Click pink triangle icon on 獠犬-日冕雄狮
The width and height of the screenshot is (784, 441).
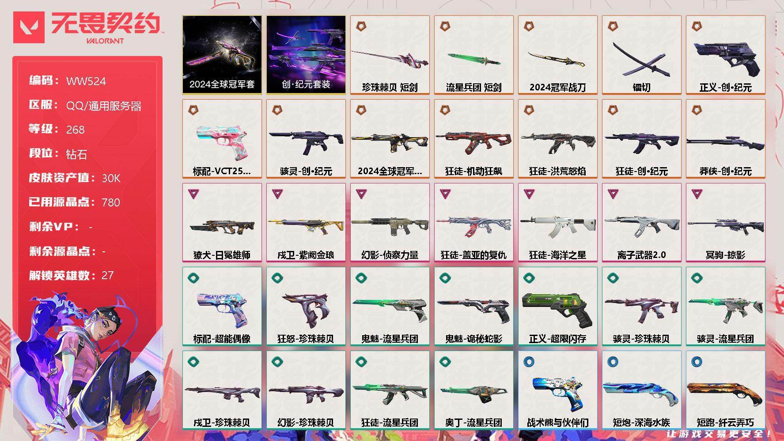click(x=193, y=194)
